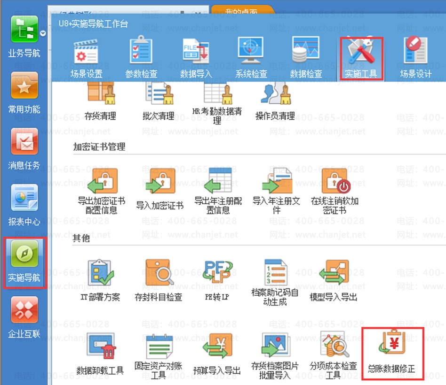Launch the 批次清理 tool

coord(159,101)
